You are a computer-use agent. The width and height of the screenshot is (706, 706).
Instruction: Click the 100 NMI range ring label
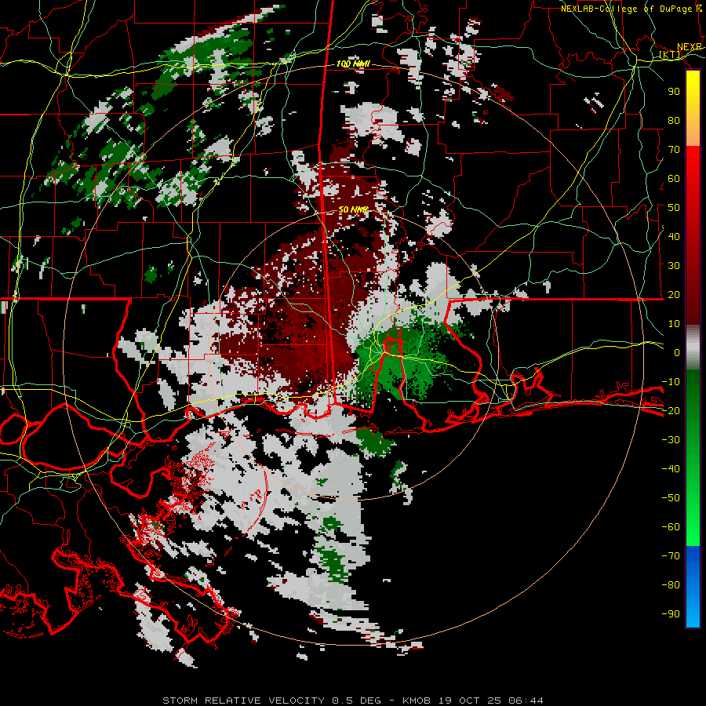[x=353, y=64]
